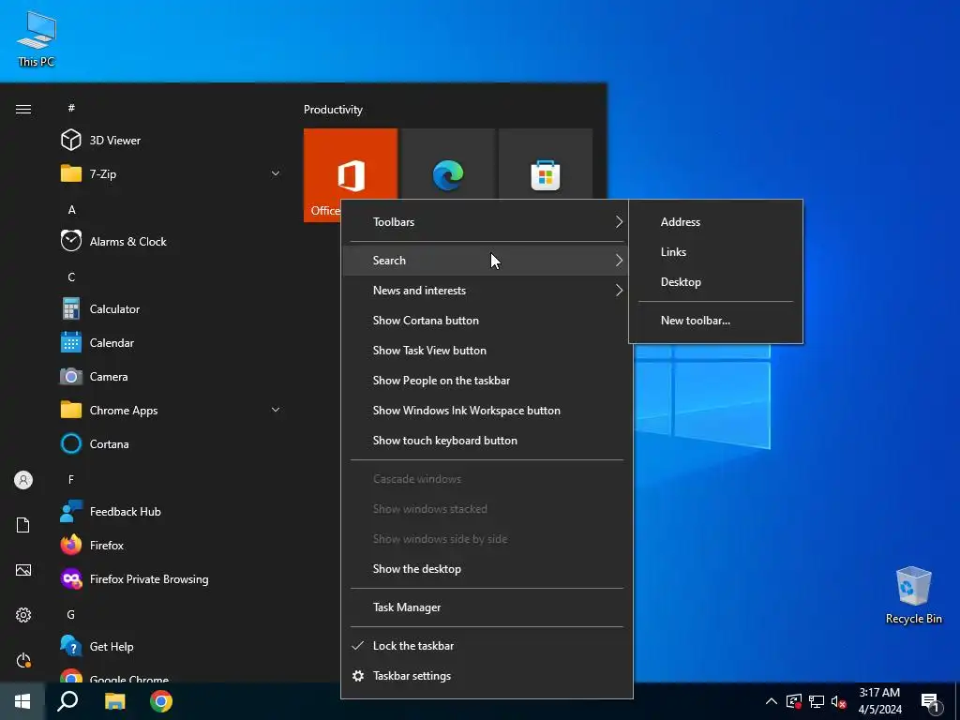
Task: Click the Windows Start button
Action: (22, 701)
